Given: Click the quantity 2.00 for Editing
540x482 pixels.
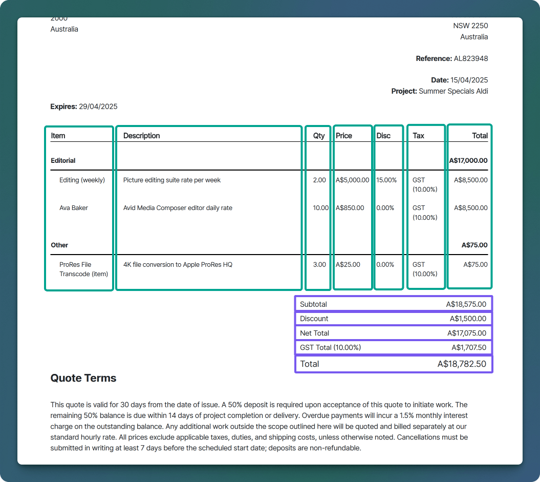Looking at the screenshot, I should 319,180.
